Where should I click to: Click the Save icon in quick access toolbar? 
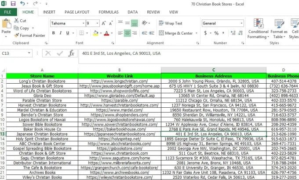pyautogui.click(x=13, y=4)
